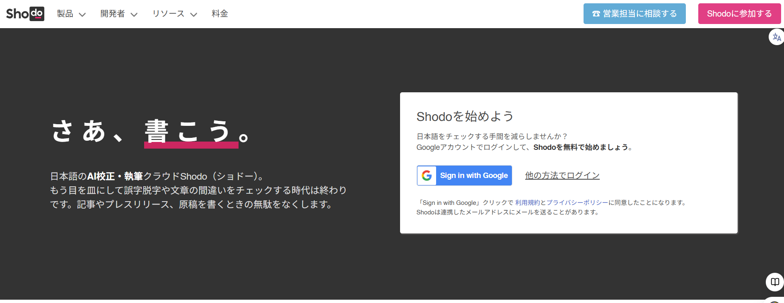The width and height of the screenshot is (784, 303).
Task: Click the translate language icon
Action: click(777, 37)
